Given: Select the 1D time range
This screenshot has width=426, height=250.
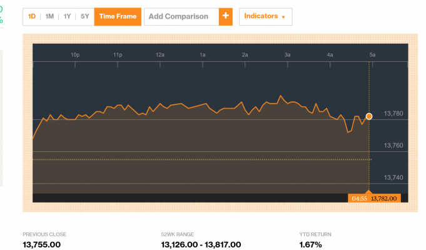Looking at the screenshot, I should (x=32, y=16).
